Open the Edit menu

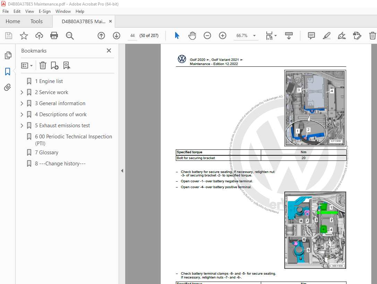pos(17,11)
